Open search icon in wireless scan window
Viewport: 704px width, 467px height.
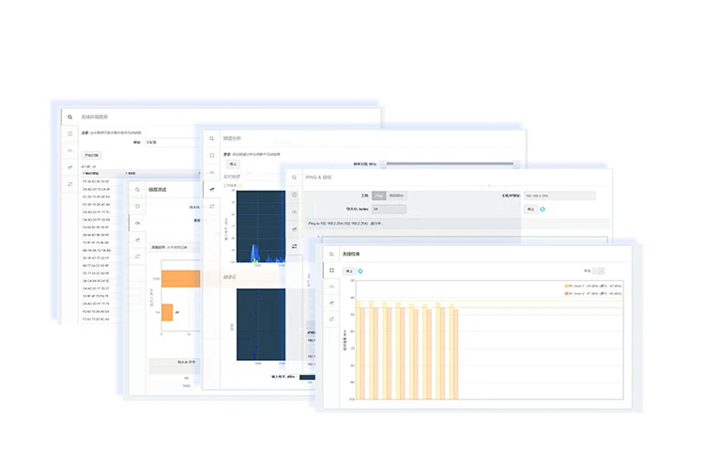pyautogui.click(x=70, y=117)
